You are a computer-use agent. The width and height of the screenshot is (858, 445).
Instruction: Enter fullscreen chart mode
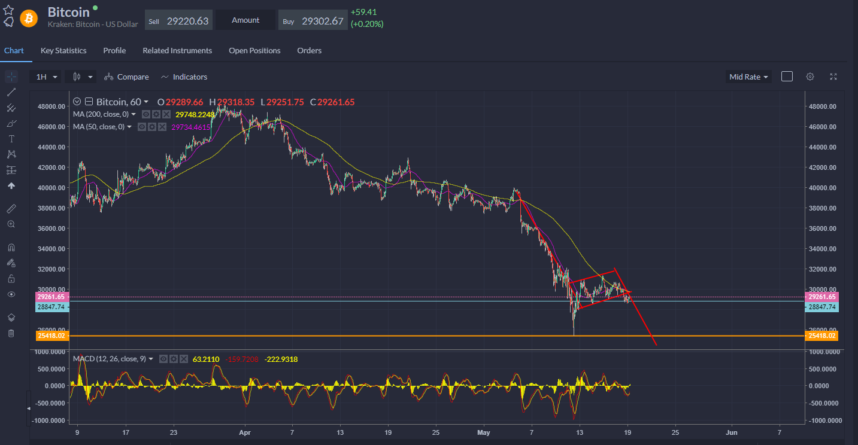[x=833, y=77]
